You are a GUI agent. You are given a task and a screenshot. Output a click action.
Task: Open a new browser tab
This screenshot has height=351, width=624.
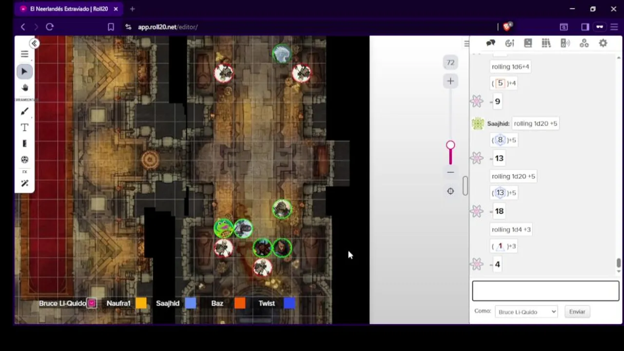tap(132, 9)
